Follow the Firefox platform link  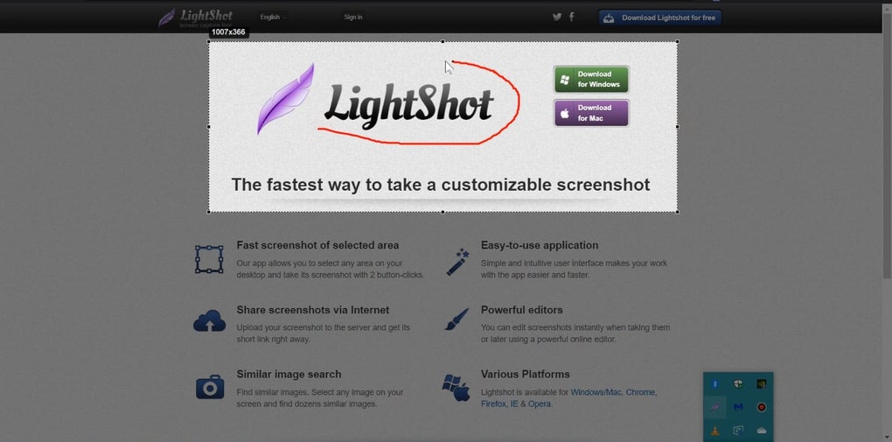point(494,403)
